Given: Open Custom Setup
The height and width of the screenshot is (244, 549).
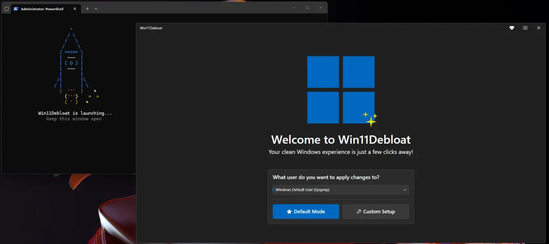Looking at the screenshot, I should 376,211.
